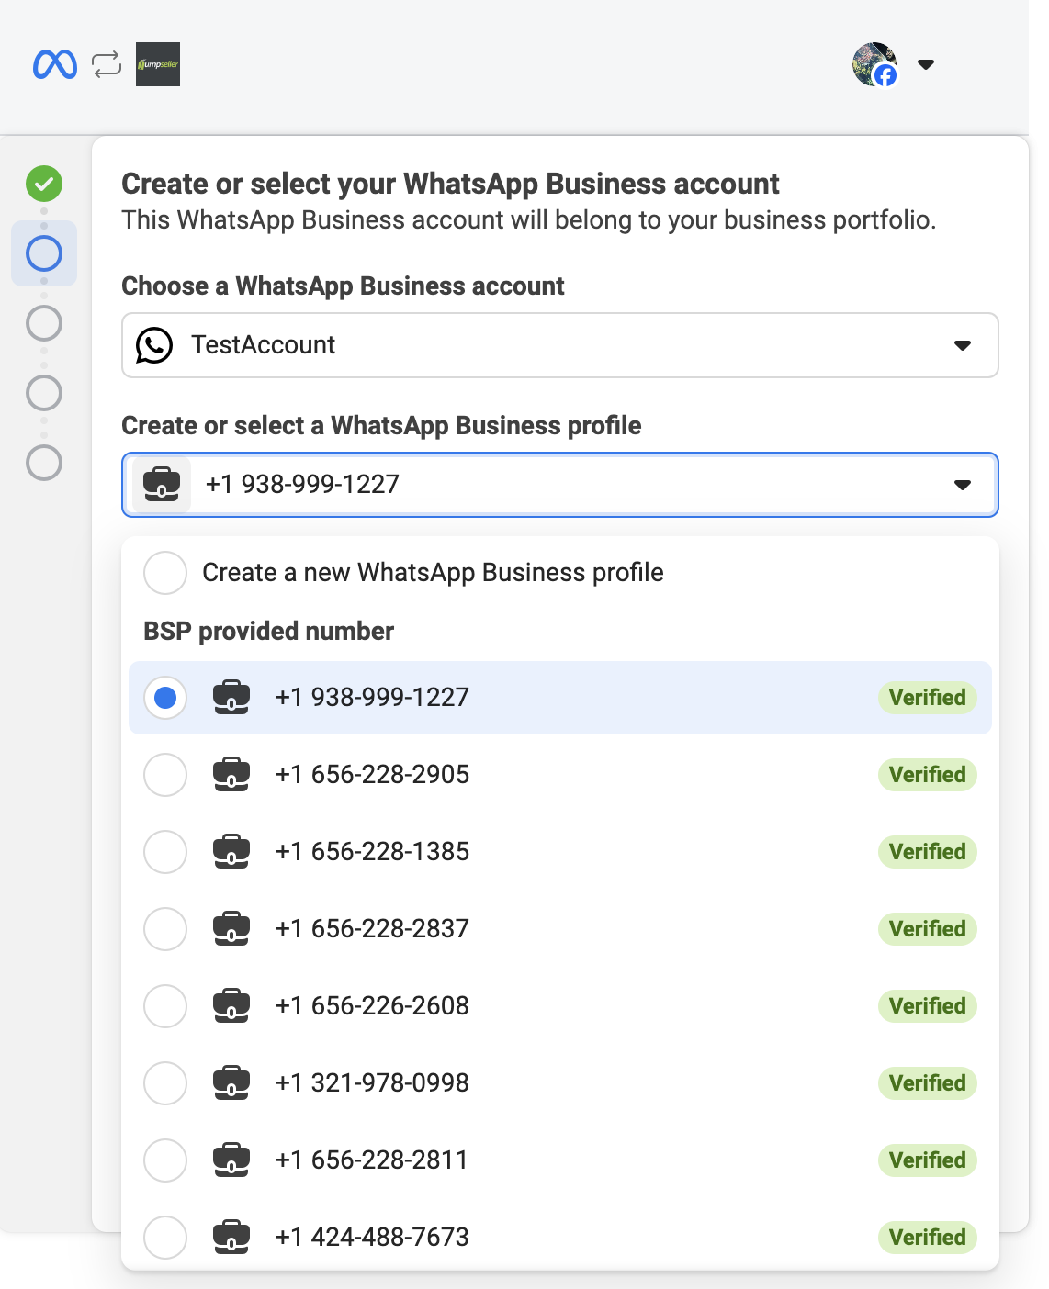Screen dimensions: 1049x1289
Task: Click briefcase icon beside +1 656-226-2608
Action: (x=231, y=1006)
